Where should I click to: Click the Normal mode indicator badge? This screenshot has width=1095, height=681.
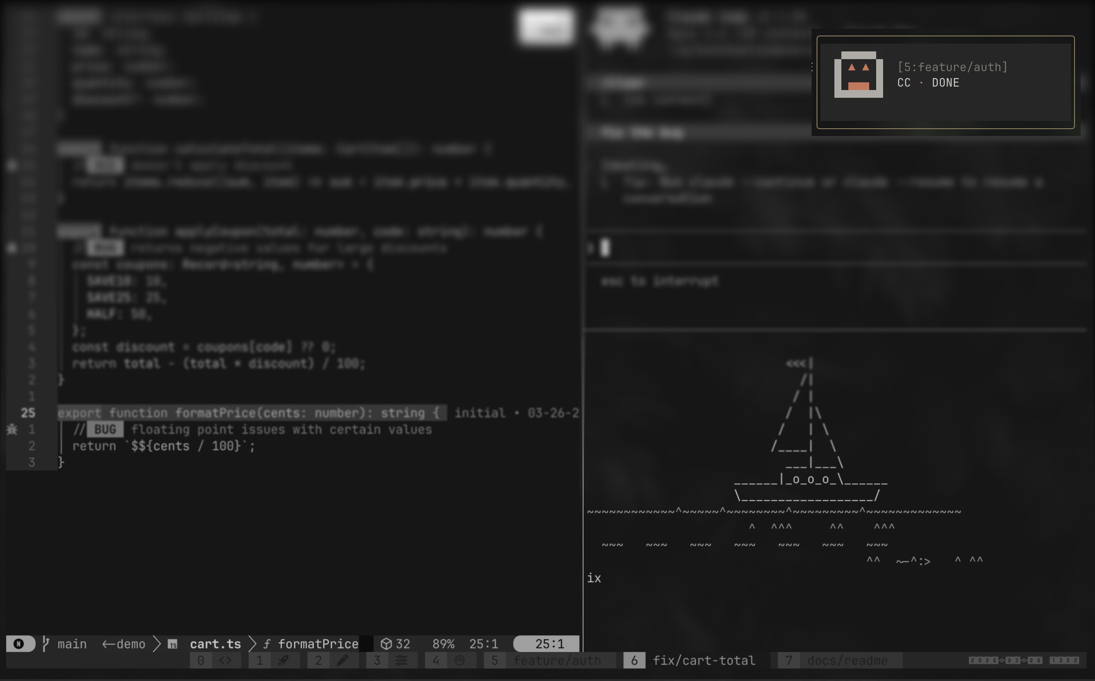click(x=20, y=644)
